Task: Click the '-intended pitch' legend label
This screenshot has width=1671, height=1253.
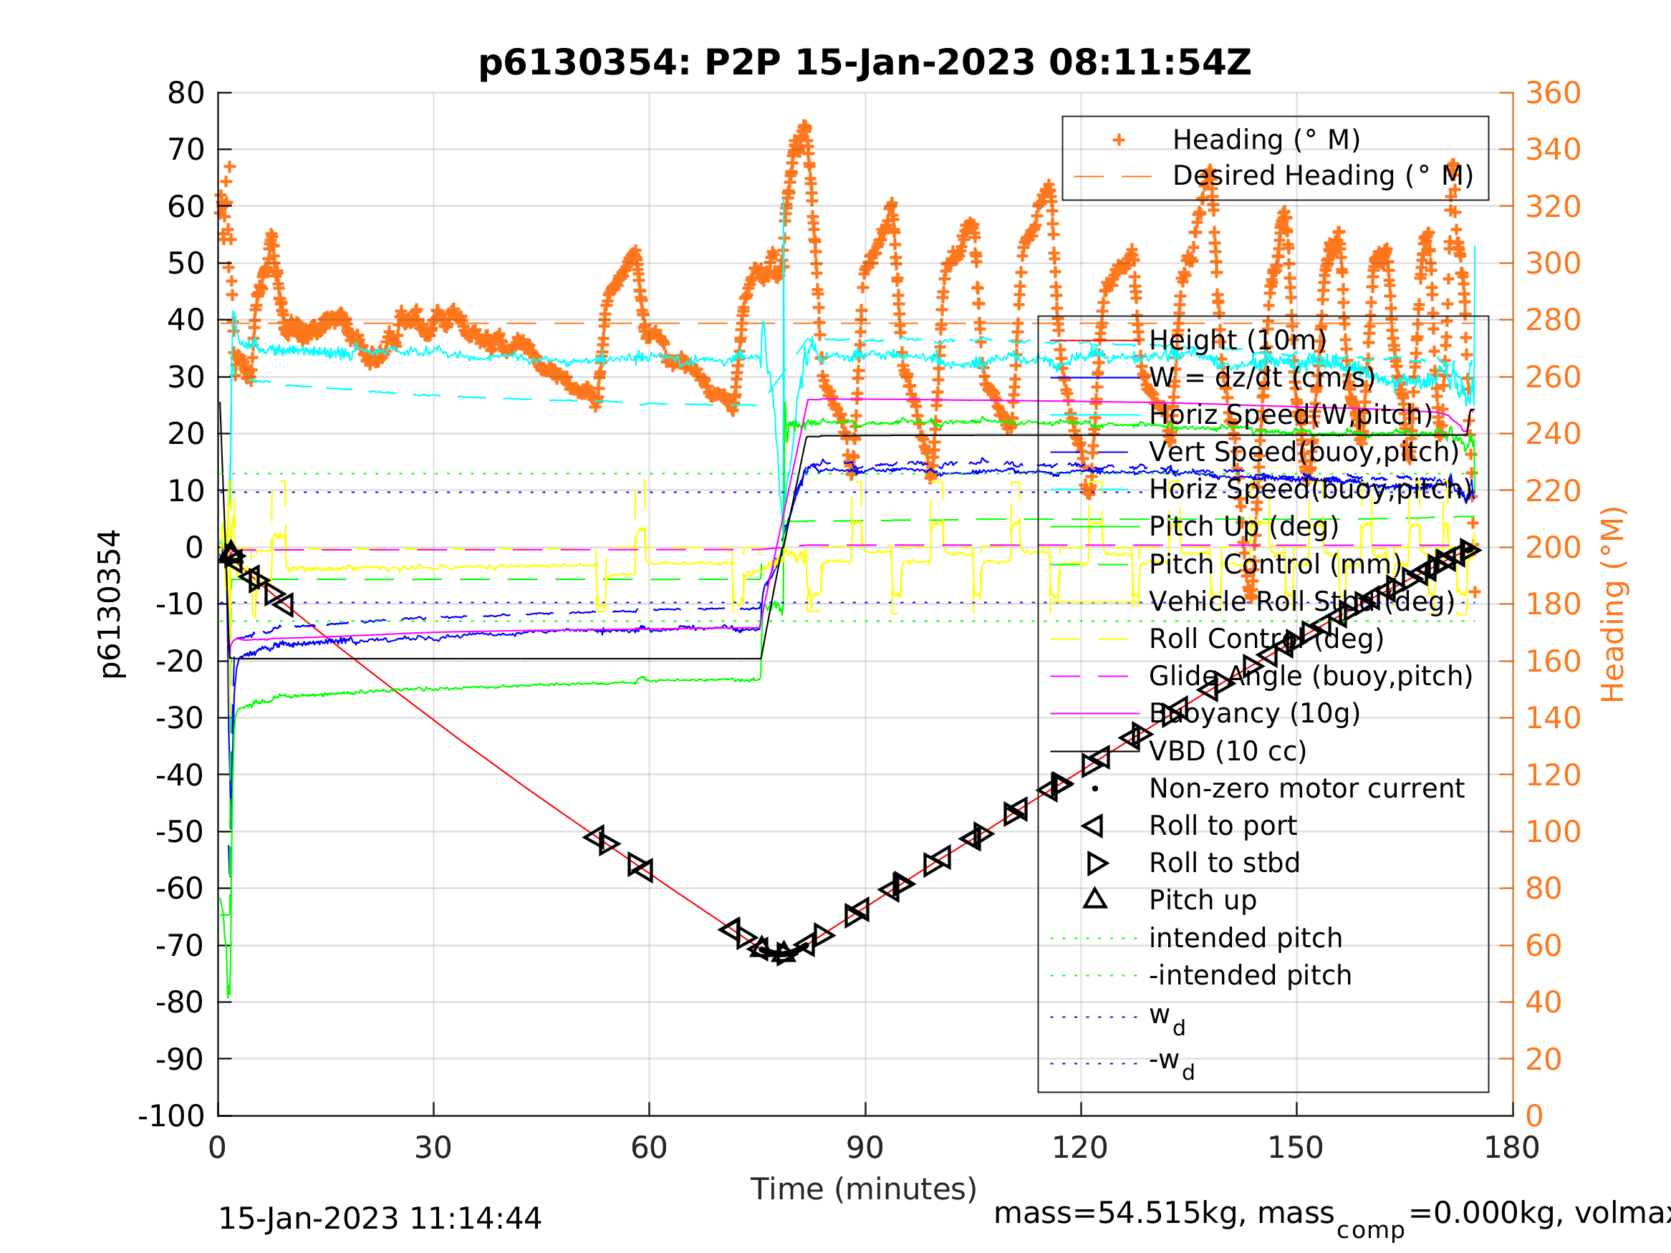Action: pyautogui.click(x=1249, y=975)
